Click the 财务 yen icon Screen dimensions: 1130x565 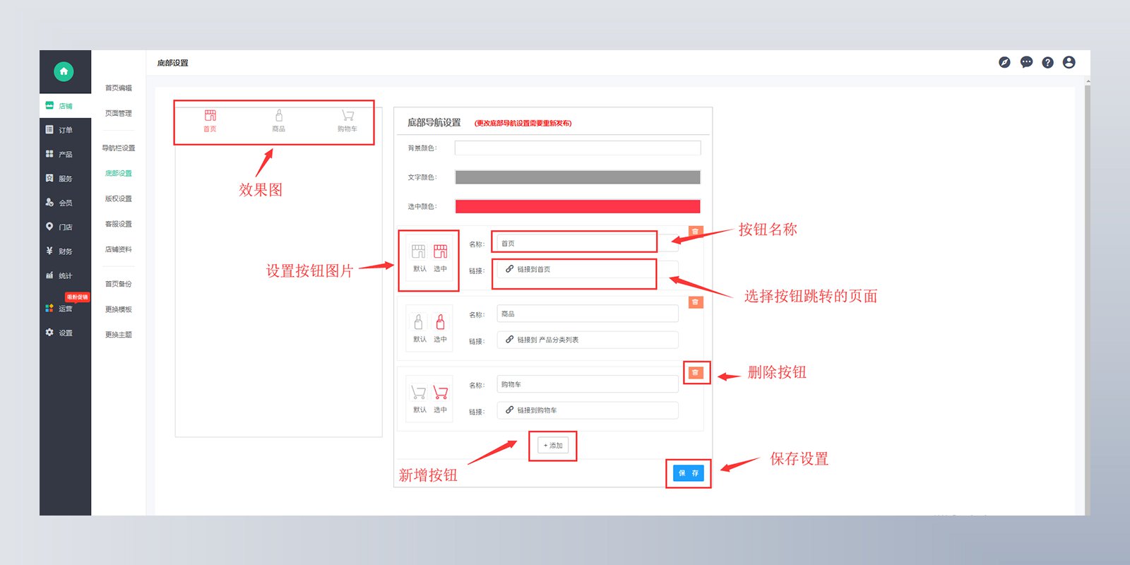(x=49, y=251)
